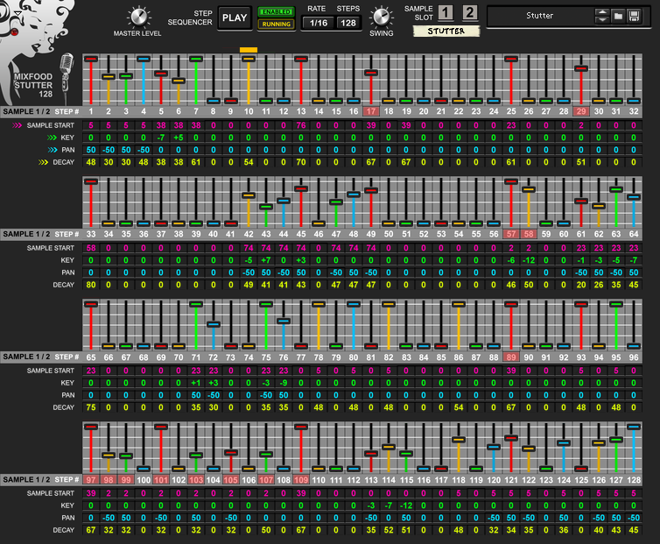The height and width of the screenshot is (544, 660).
Task: Toggle sample assignment on step 57
Action: pyautogui.click(x=511, y=234)
